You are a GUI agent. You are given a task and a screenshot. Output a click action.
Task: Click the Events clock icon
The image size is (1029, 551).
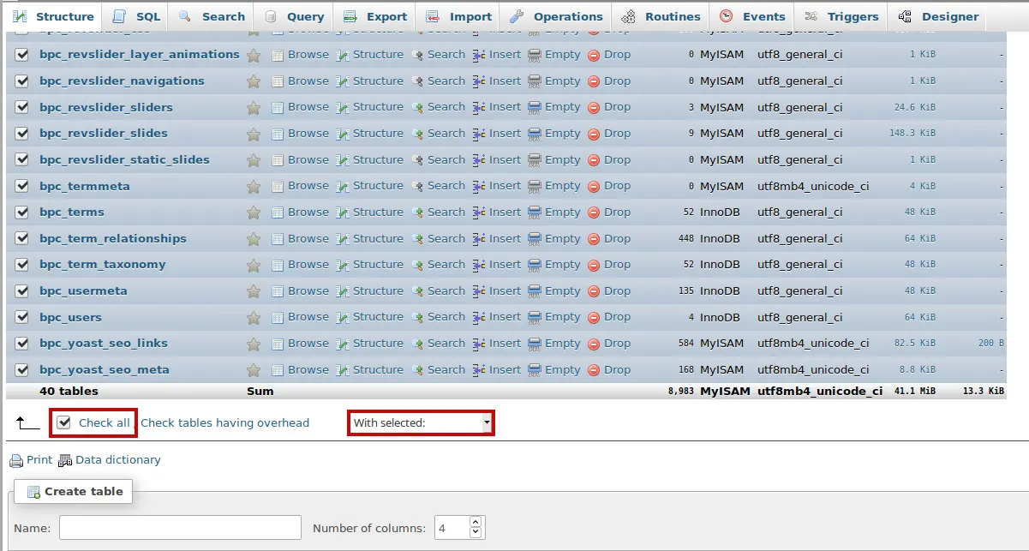726,16
